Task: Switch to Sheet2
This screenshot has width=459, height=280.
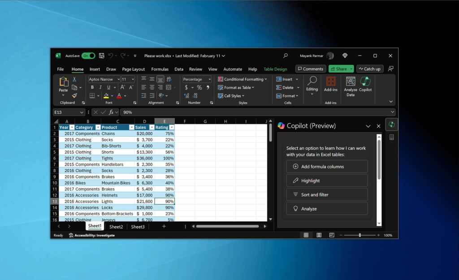Action: point(116,227)
